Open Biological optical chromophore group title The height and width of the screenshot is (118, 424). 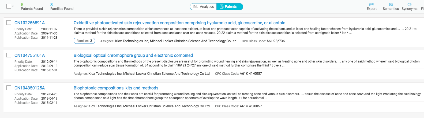[133, 56]
